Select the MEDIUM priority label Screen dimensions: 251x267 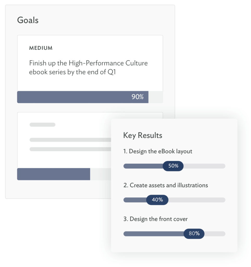[x=41, y=48]
